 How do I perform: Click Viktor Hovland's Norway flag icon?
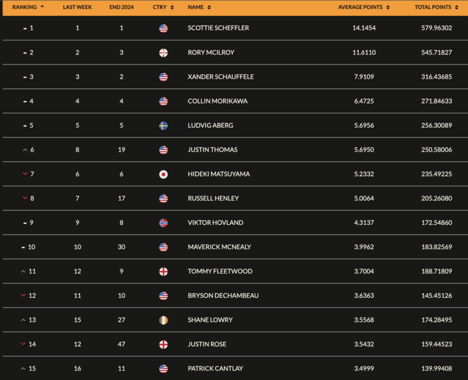click(163, 223)
